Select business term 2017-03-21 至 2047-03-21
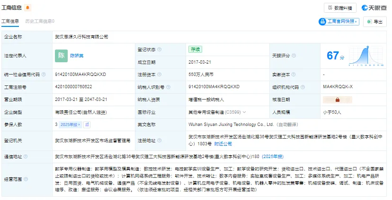The width and height of the screenshot is (392, 200). pyautogui.click(x=81, y=100)
